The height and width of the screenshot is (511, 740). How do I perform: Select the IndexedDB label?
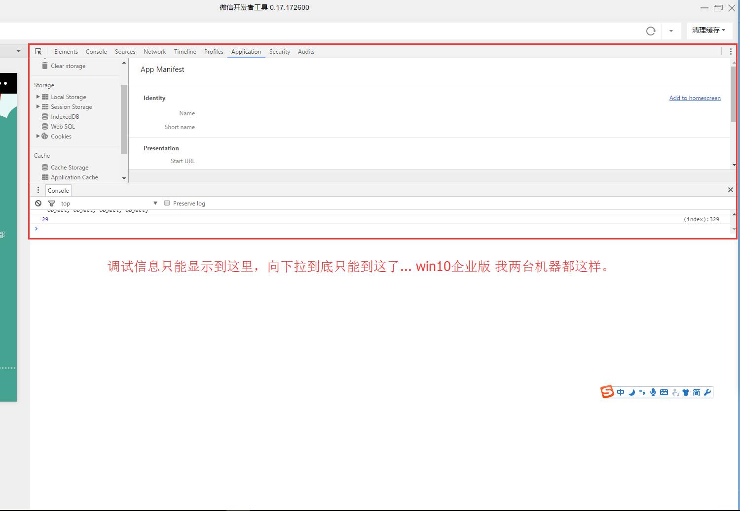(65, 116)
